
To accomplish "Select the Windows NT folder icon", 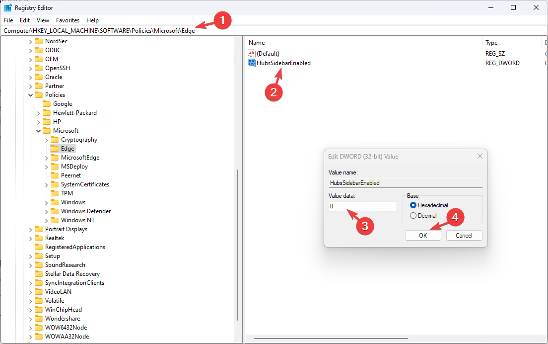I will (55, 220).
